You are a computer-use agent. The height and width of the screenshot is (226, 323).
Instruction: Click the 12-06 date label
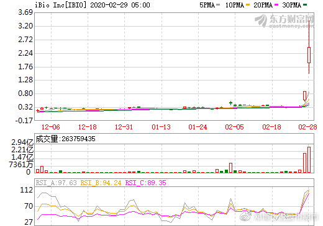tap(51, 127)
